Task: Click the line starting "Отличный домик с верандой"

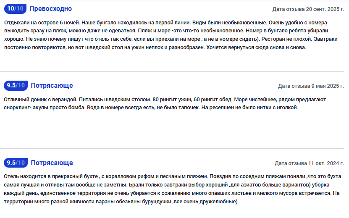Action: click(x=168, y=99)
